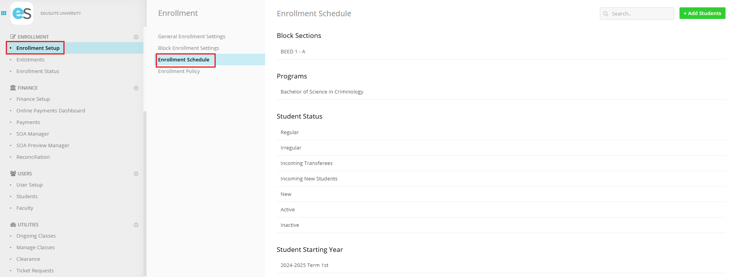734x277 pixels.
Task: Open Online Payments Dashboard link
Action: click(x=51, y=111)
